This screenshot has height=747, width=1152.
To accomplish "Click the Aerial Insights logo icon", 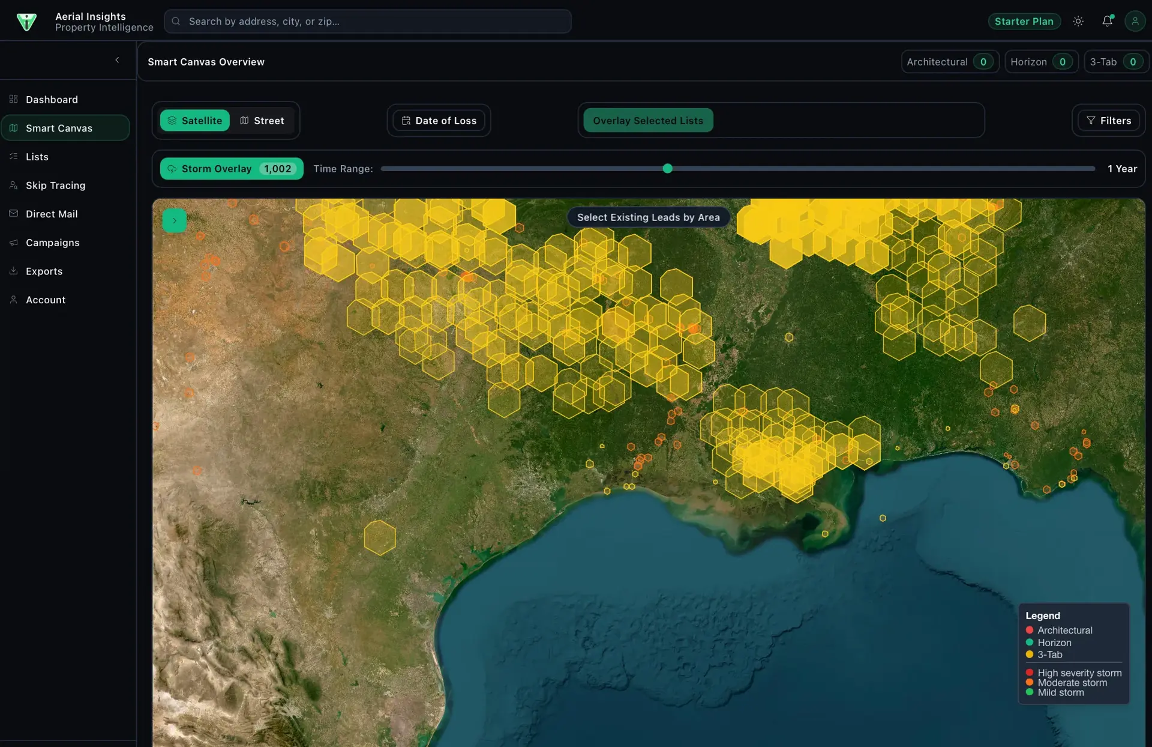I will click(26, 21).
